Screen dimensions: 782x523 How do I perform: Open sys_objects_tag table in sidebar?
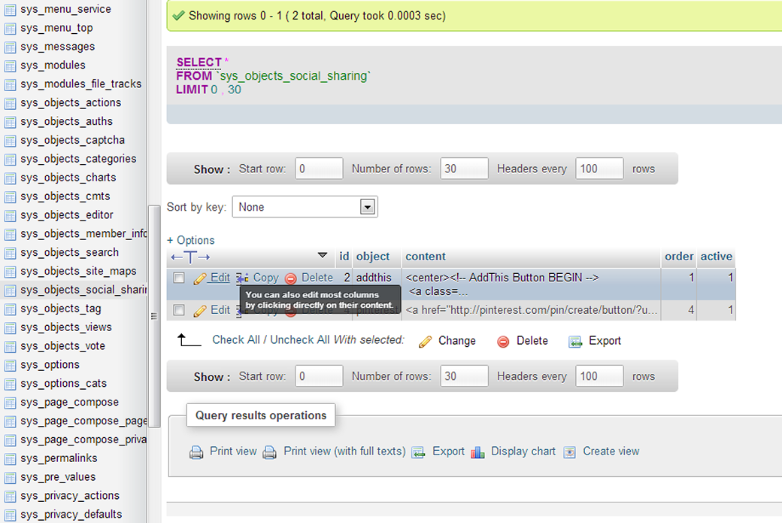tap(60, 309)
